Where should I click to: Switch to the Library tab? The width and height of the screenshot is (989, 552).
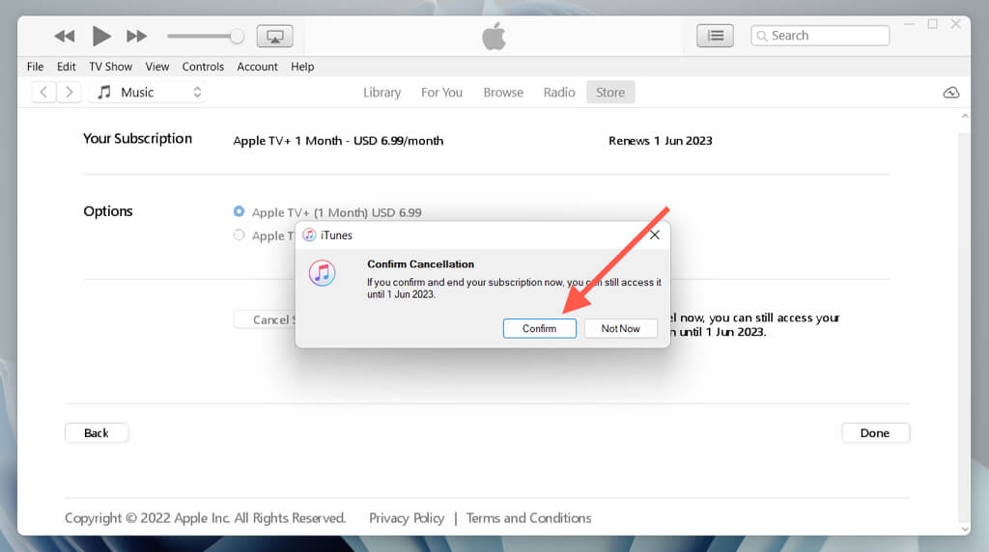coord(381,93)
